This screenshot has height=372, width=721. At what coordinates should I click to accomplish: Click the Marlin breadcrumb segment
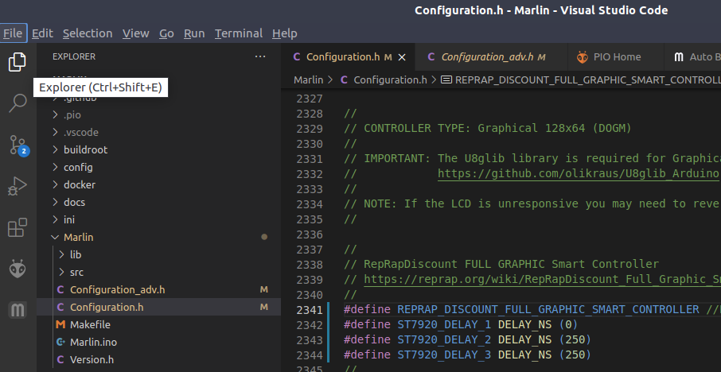pos(309,80)
